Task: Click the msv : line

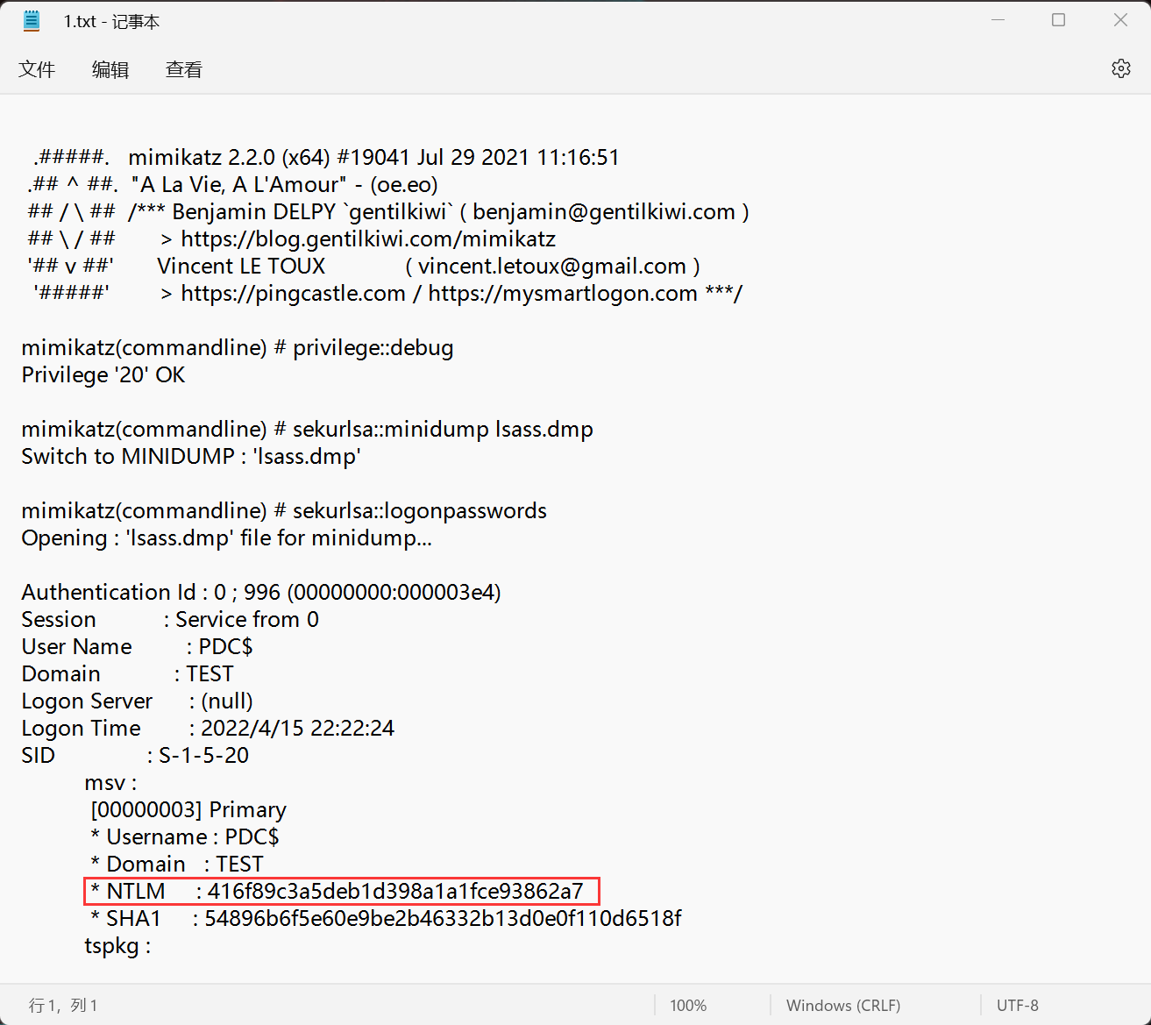Action: click(x=110, y=782)
